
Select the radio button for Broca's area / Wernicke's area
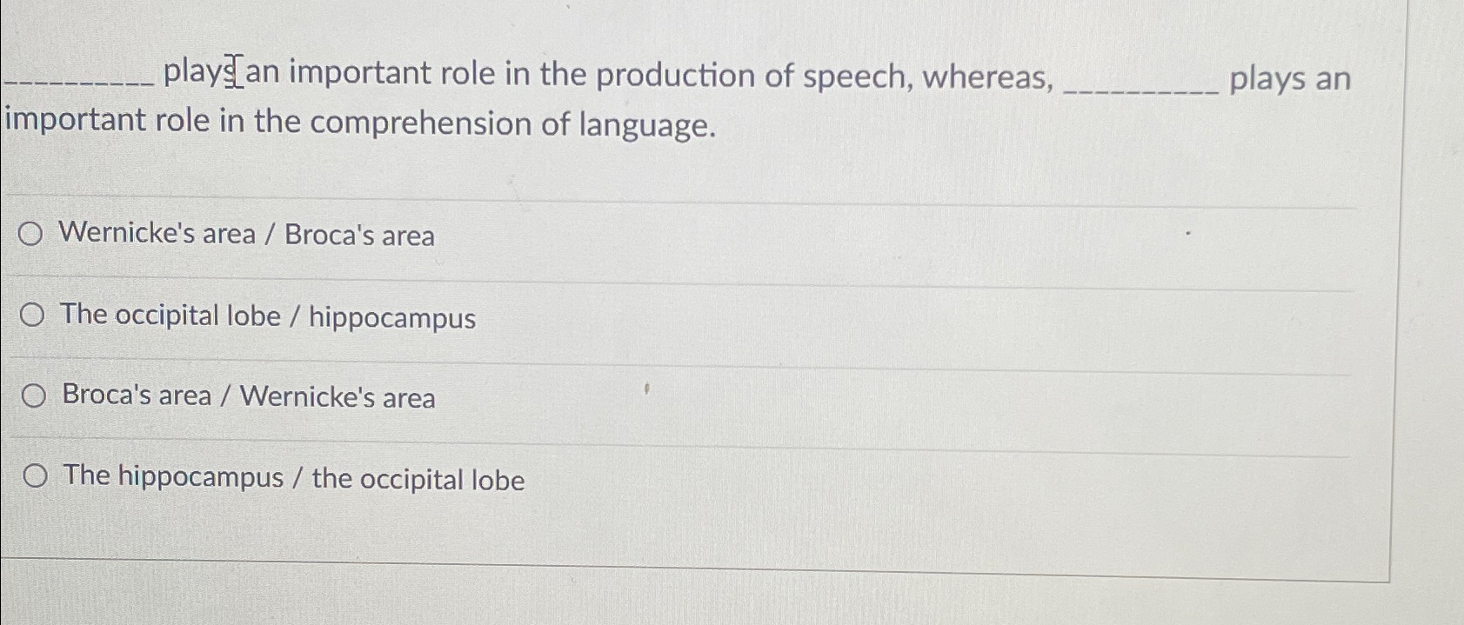tap(33, 395)
